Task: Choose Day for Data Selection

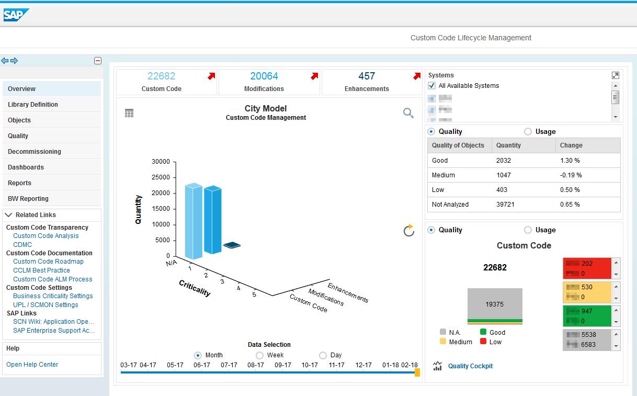Action: (323, 355)
